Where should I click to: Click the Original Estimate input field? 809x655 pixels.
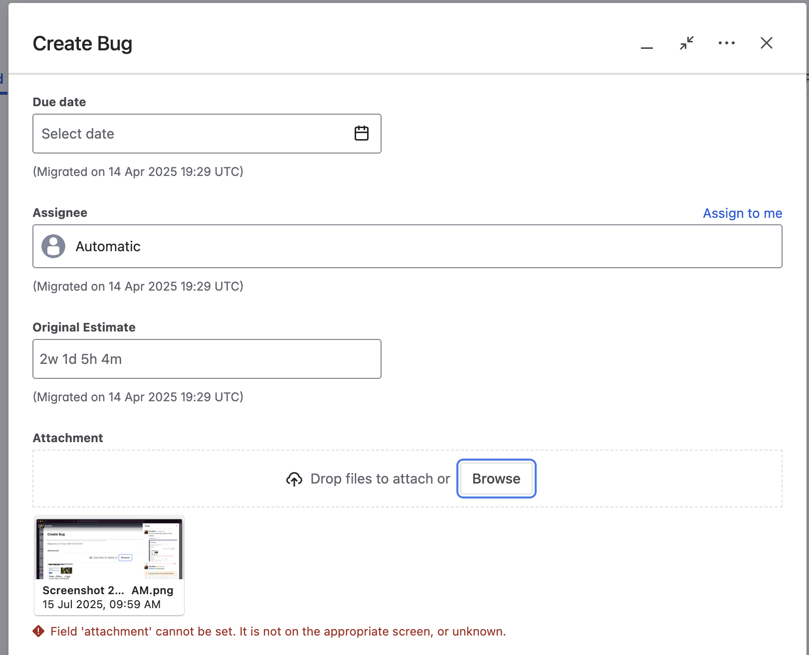[x=207, y=359]
